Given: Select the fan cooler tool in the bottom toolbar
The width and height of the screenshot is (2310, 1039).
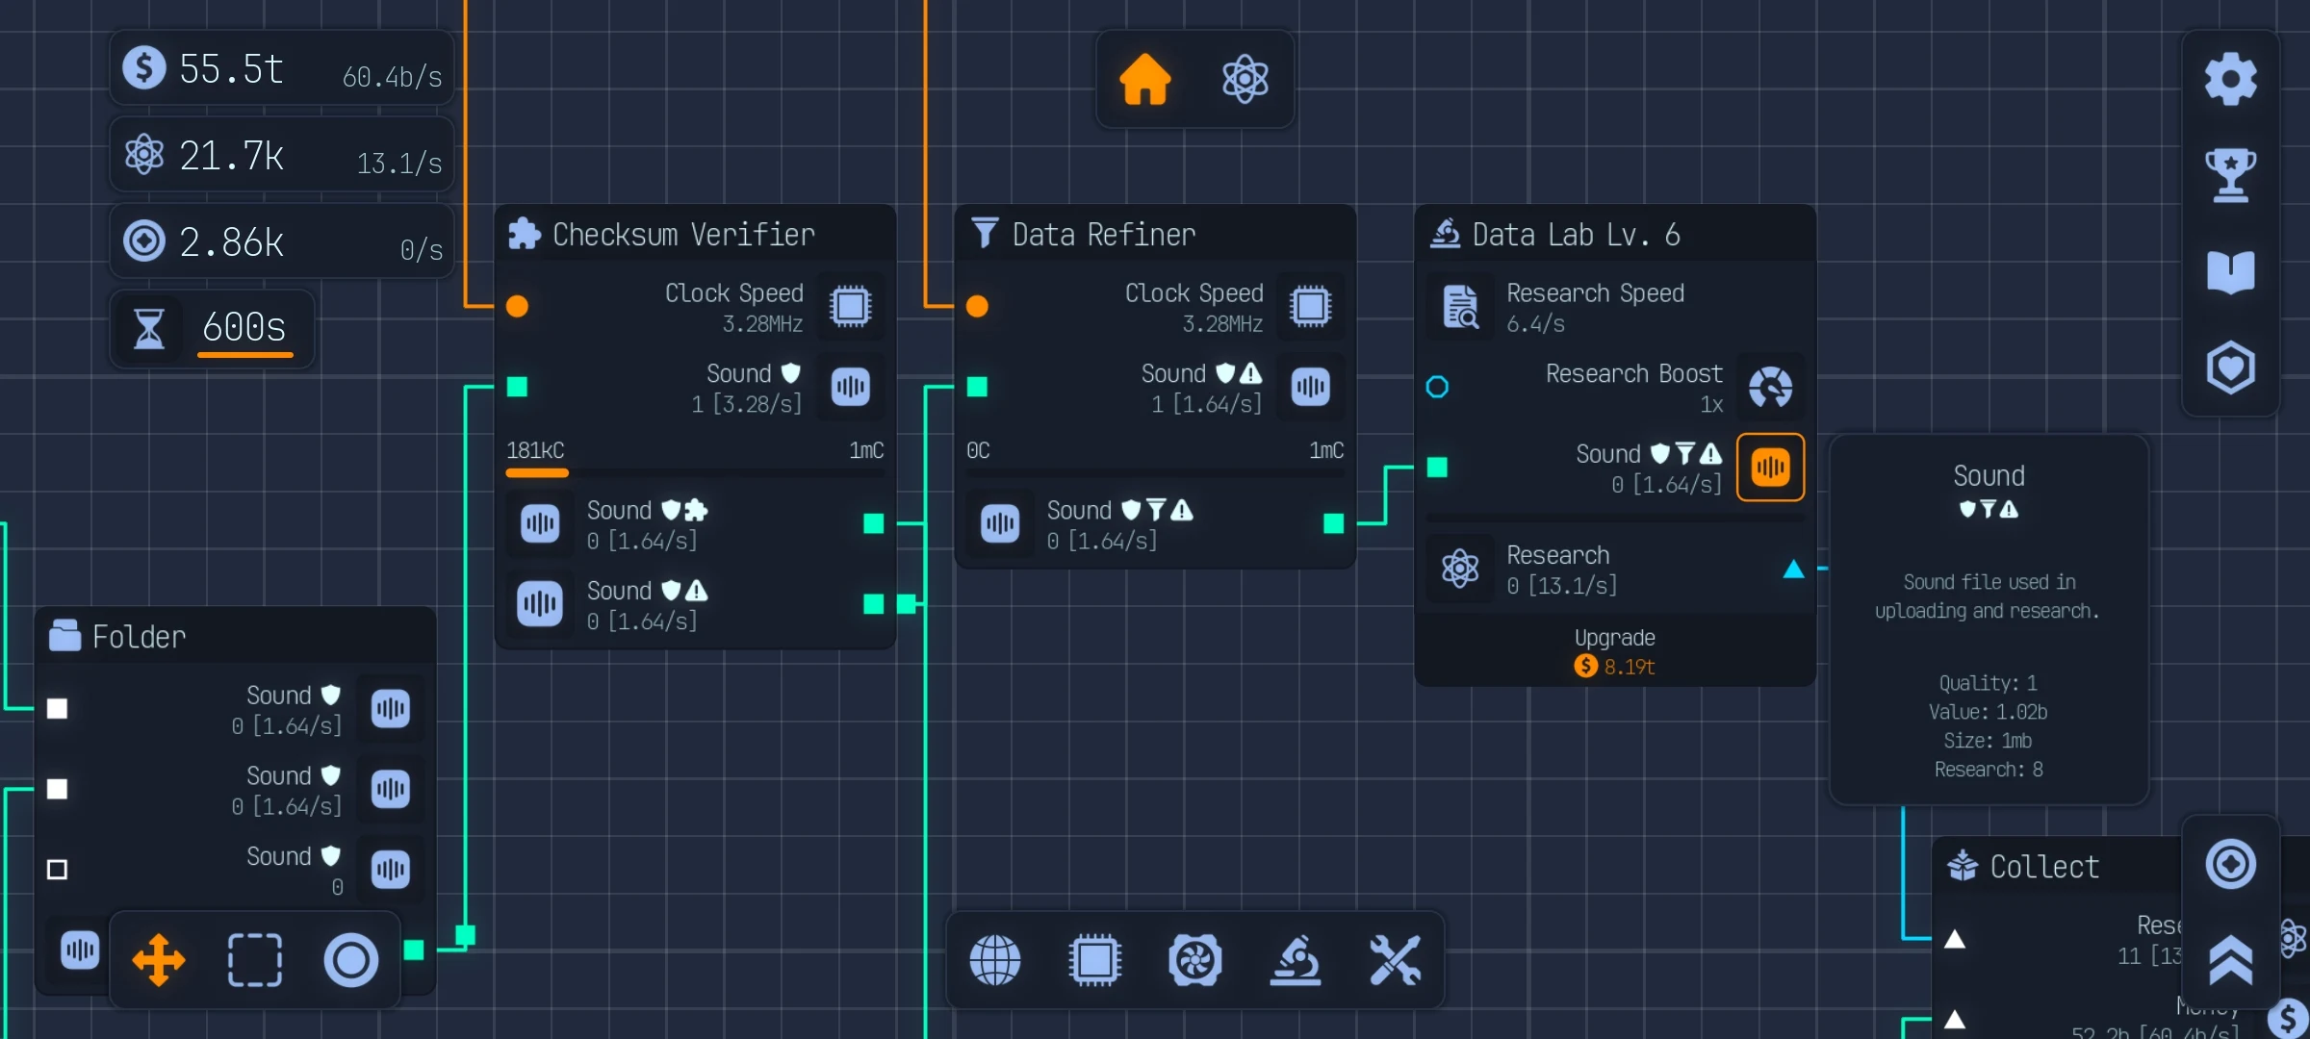Looking at the screenshot, I should [1196, 959].
